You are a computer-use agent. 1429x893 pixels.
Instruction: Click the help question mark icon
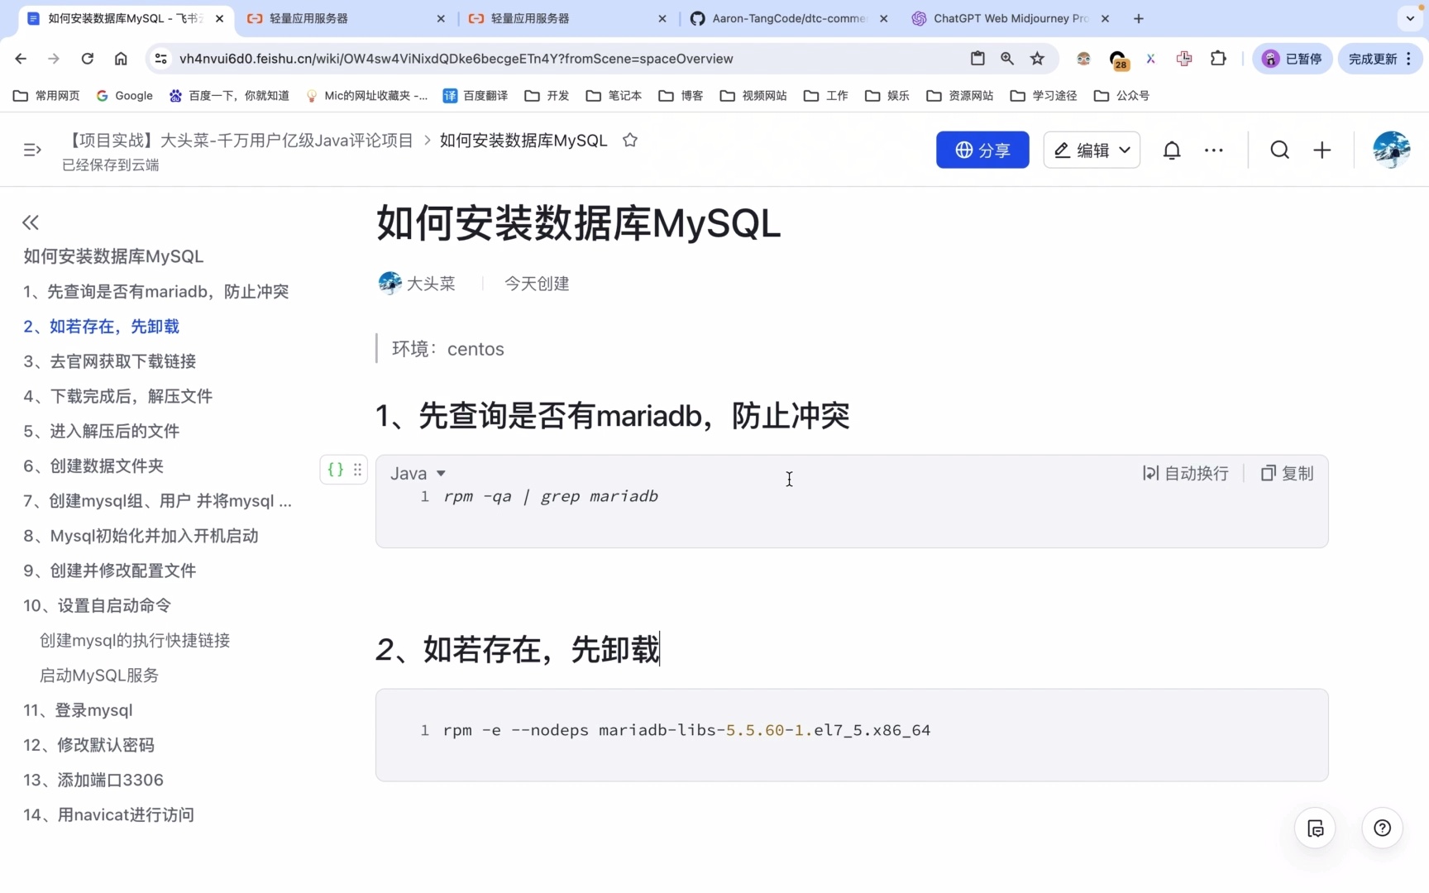coord(1381,828)
